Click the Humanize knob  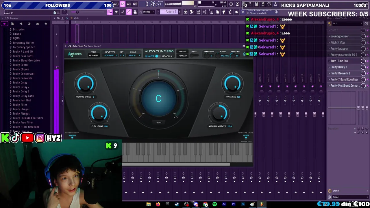tap(233, 84)
